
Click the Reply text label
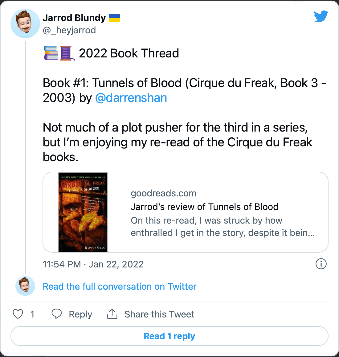coord(80,314)
